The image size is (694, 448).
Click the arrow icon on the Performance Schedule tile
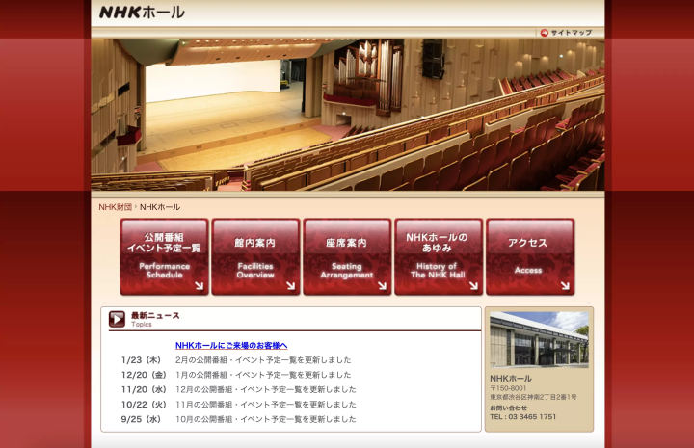(200, 286)
